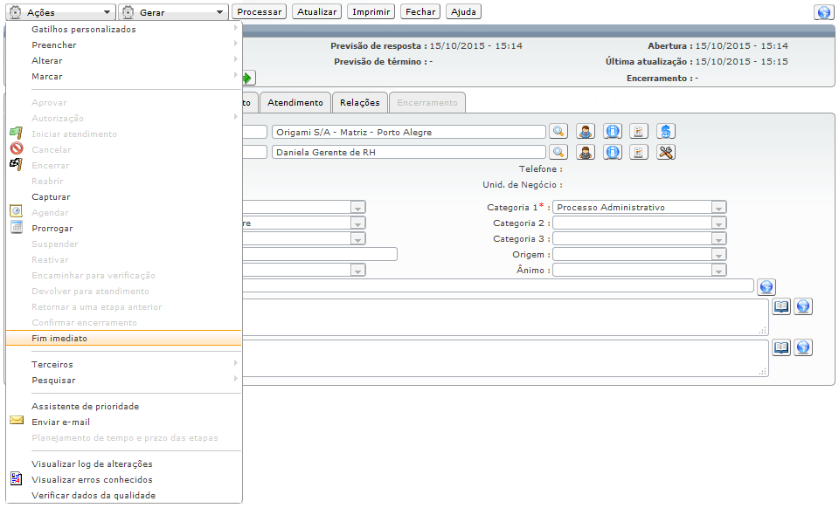
Task: Click the Daniela Gerente de RH input field
Action: pos(408,152)
